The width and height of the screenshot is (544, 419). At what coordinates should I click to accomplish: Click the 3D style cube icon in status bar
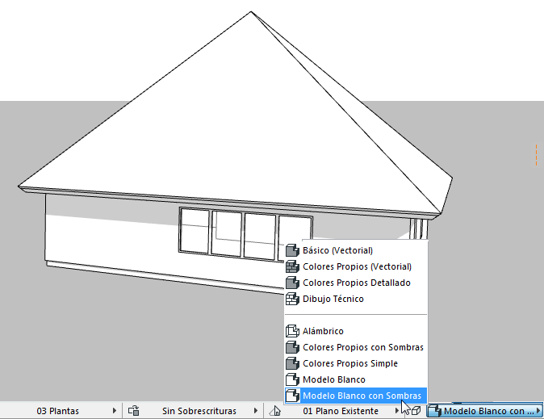(416, 411)
